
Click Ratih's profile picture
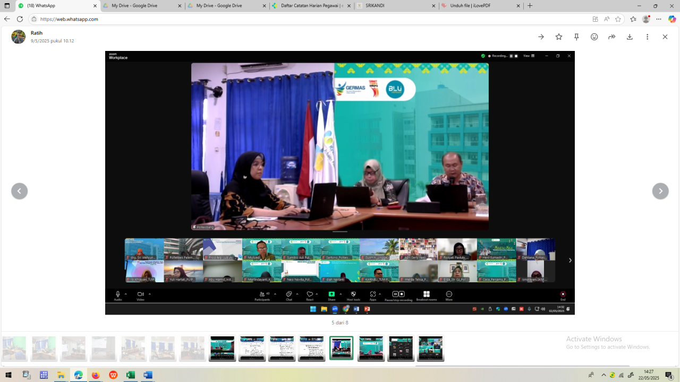pyautogui.click(x=19, y=37)
